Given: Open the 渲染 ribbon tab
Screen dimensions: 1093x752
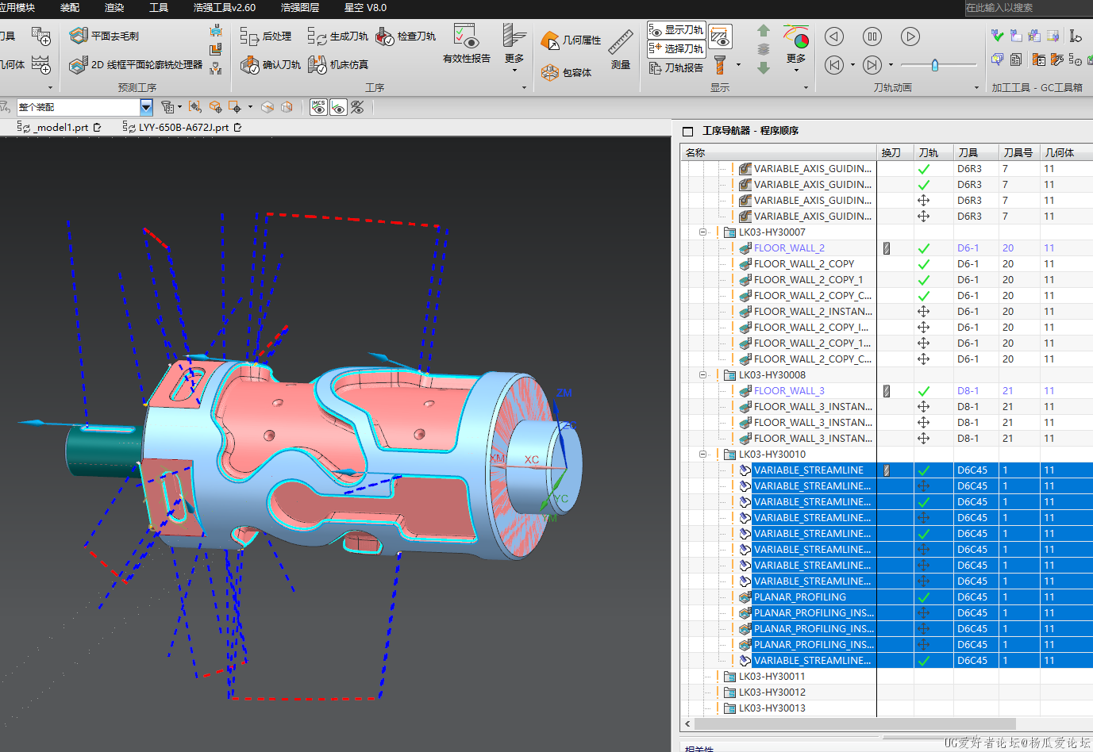Looking at the screenshot, I should (114, 7).
